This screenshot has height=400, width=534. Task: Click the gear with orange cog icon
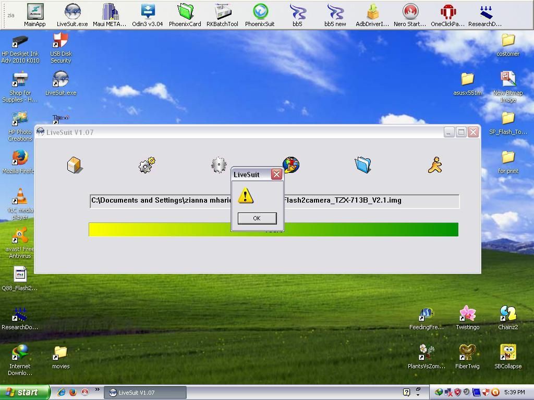[x=147, y=165]
